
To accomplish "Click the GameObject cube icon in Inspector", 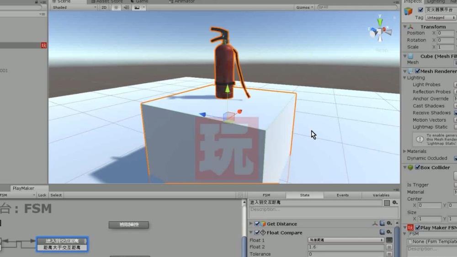I will 408,11.
